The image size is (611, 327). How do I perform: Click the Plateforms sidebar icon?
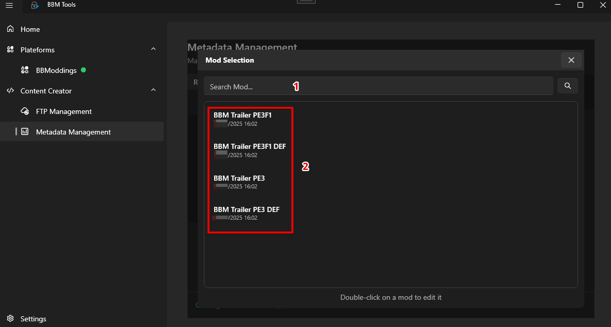[x=10, y=50]
